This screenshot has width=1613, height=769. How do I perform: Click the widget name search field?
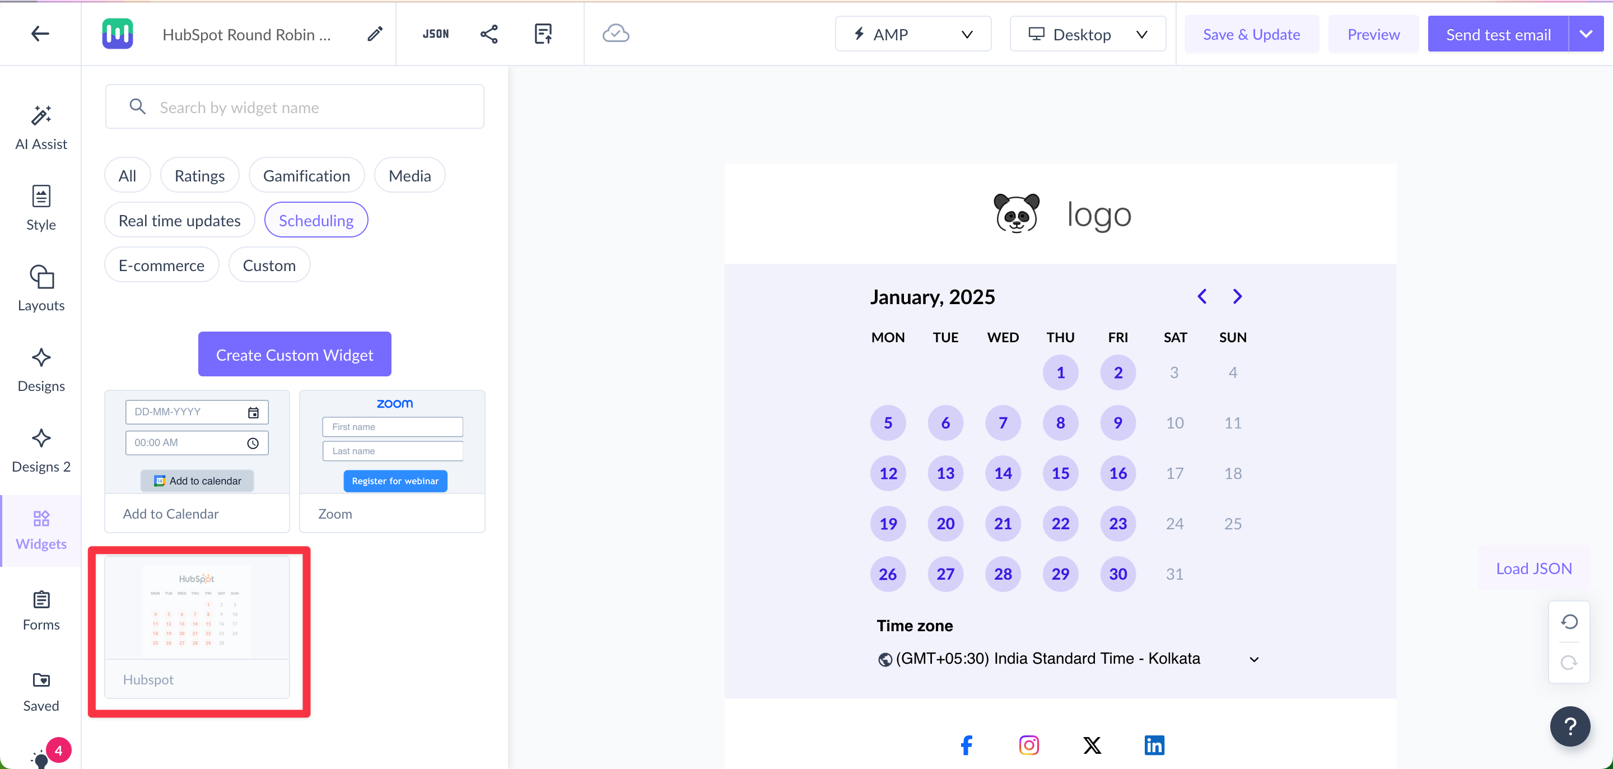(294, 107)
